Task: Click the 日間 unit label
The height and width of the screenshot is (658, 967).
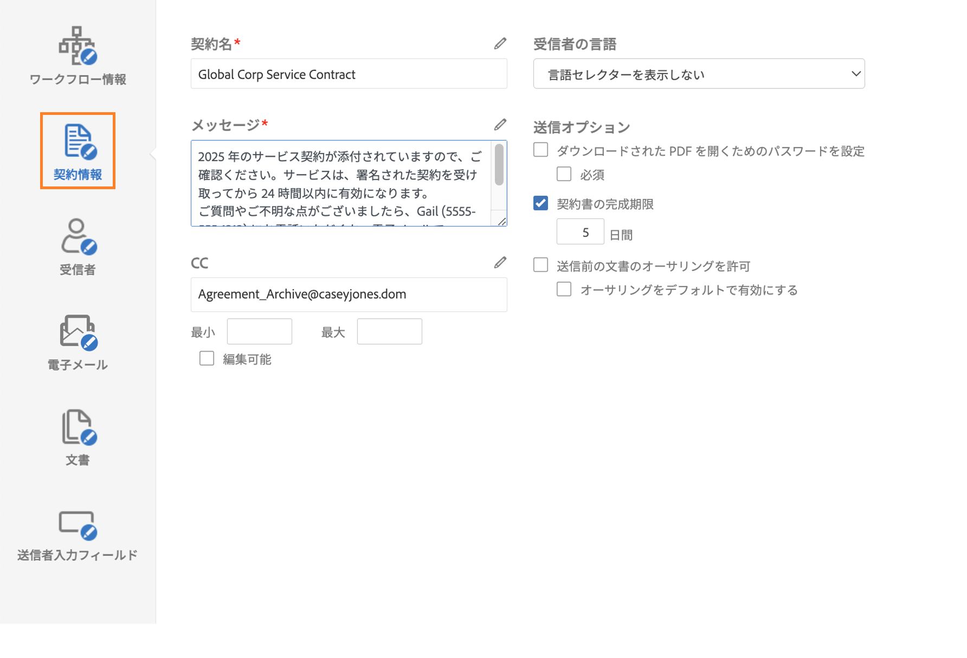Action: coord(621,235)
